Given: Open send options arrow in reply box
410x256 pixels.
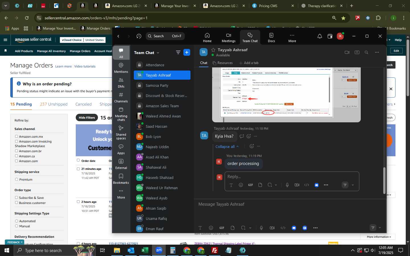Looking at the screenshot, I should [353, 185].
